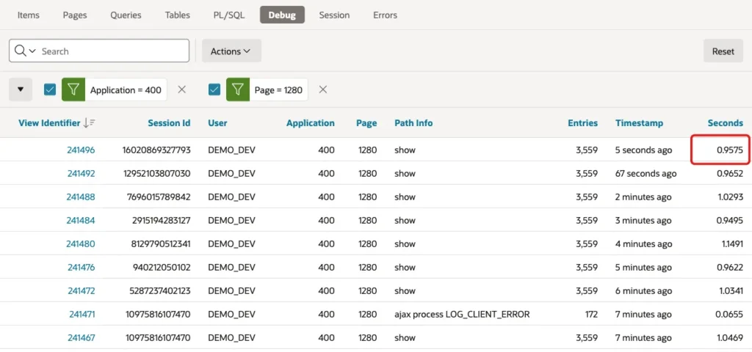Open the PL/SQL tab
This screenshot has height=352, width=752.
click(229, 15)
